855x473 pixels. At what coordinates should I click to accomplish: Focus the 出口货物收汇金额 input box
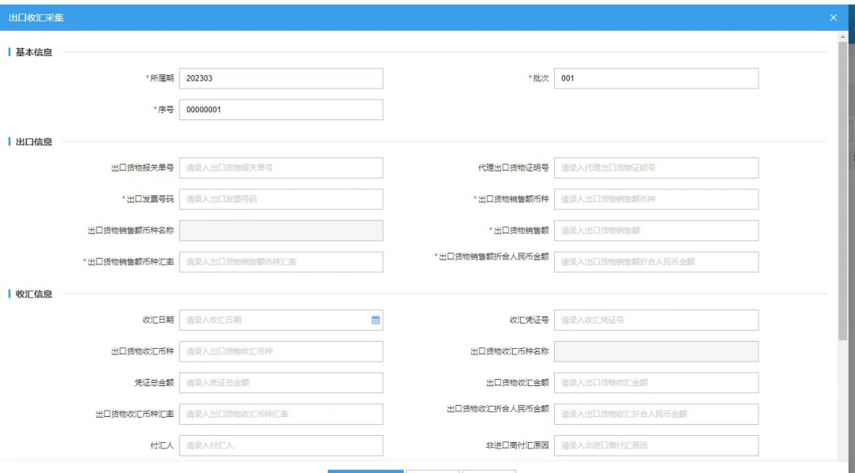[656, 383]
